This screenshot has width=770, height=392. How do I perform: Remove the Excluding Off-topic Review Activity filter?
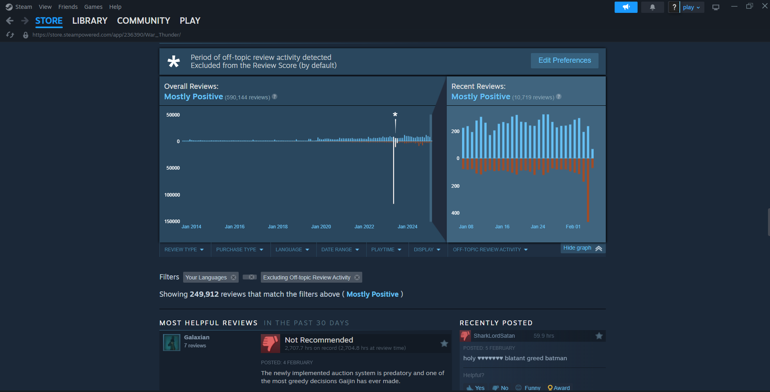click(x=357, y=277)
